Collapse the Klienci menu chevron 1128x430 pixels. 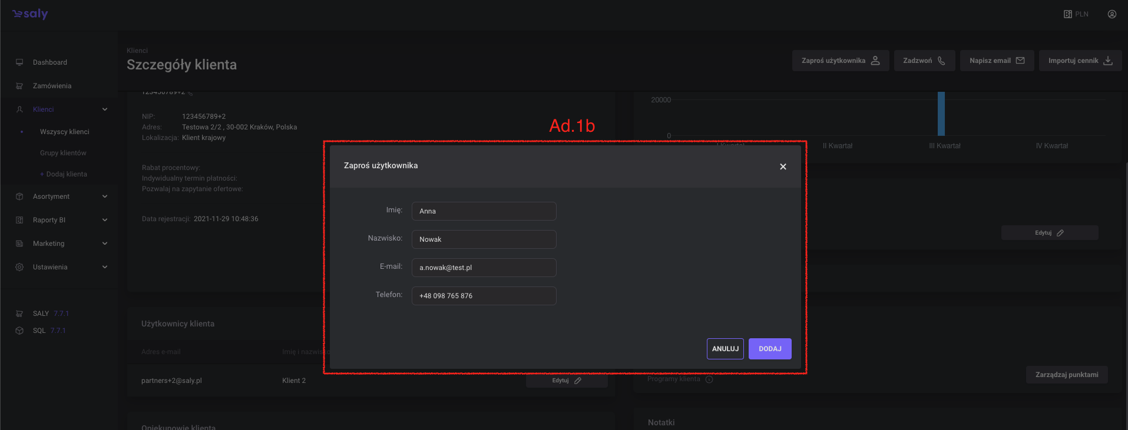[105, 109]
